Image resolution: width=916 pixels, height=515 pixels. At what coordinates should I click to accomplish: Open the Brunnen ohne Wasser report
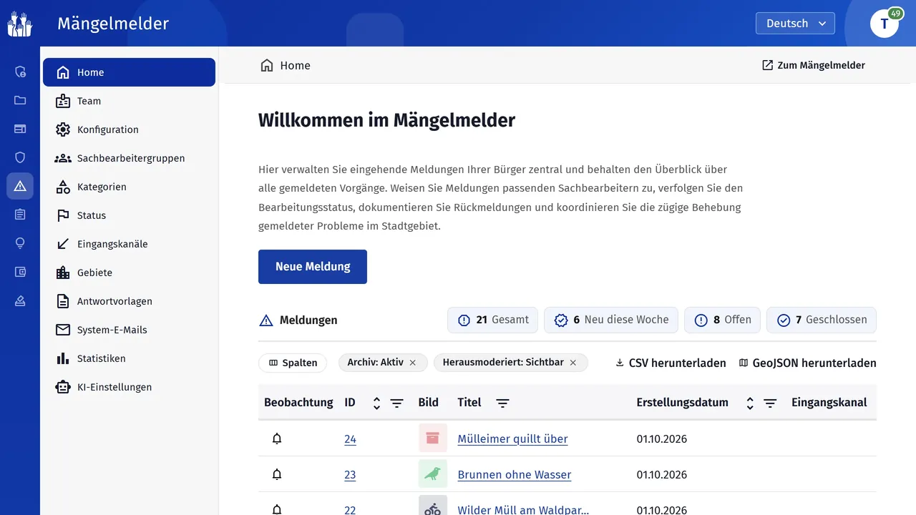[x=515, y=474]
